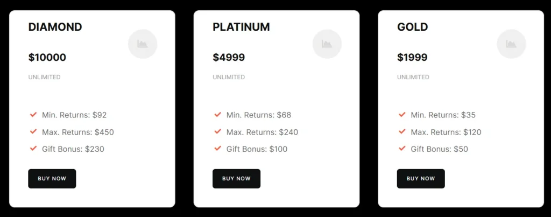Click checkmark beside Gold Min. Returns $35
The width and height of the screenshot is (551, 217).
click(402, 115)
